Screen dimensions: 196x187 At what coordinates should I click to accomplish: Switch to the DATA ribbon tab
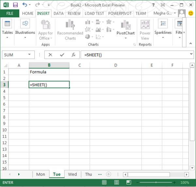tap(58, 13)
